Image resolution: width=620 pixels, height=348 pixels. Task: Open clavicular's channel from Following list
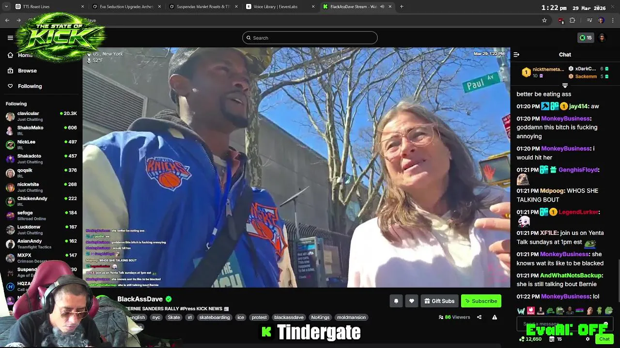click(x=41, y=116)
